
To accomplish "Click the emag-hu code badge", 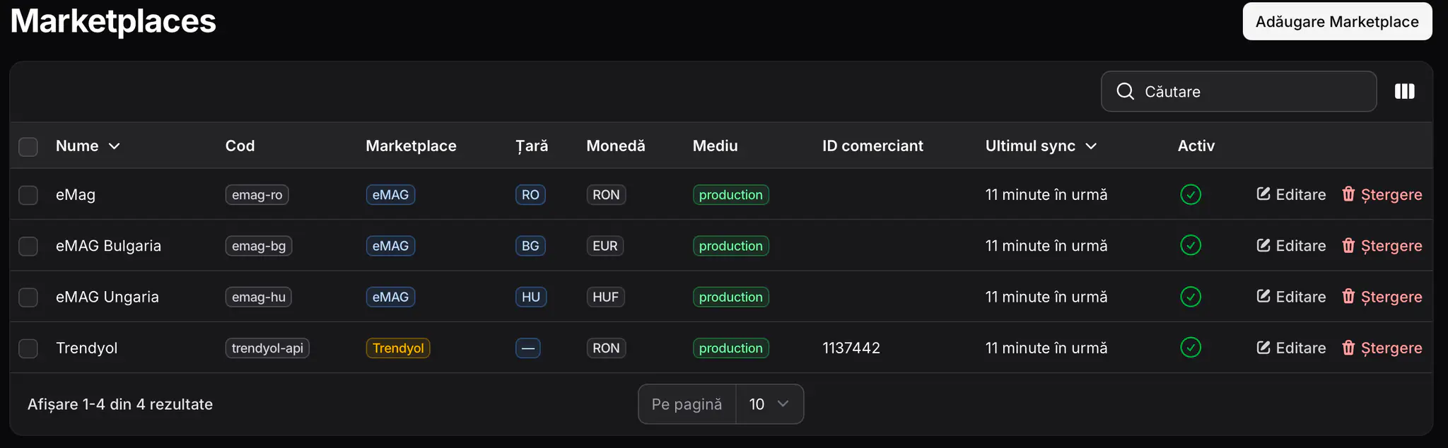I will 258,297.
